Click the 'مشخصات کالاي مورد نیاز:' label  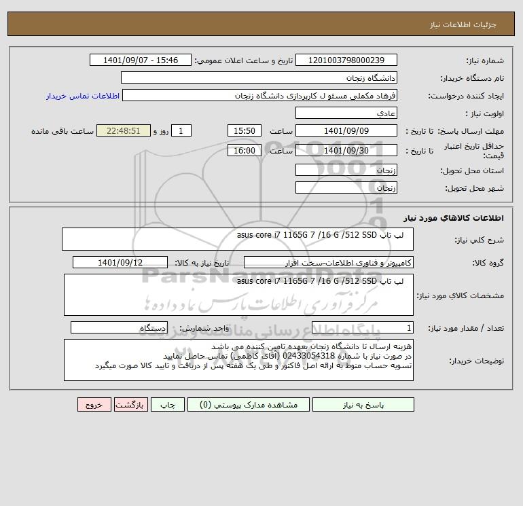pyautogui.click(x=461, y=295)
